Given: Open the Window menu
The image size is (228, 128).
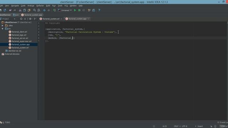Looking at the screenshot, I should tap(73, 6).
